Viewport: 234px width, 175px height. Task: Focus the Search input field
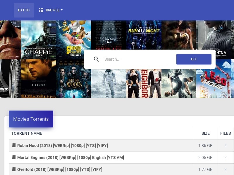[136, 59]
